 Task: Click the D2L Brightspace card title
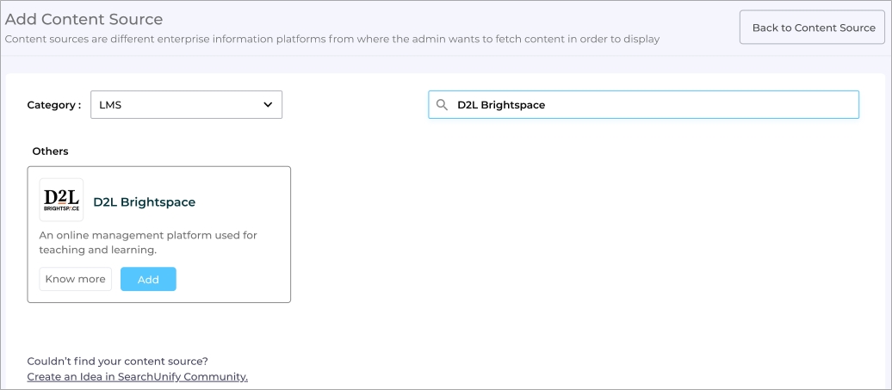click(144, 202)
